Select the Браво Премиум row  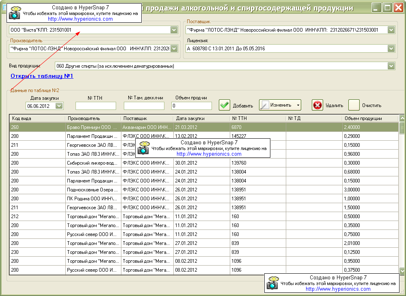(93, 127)
